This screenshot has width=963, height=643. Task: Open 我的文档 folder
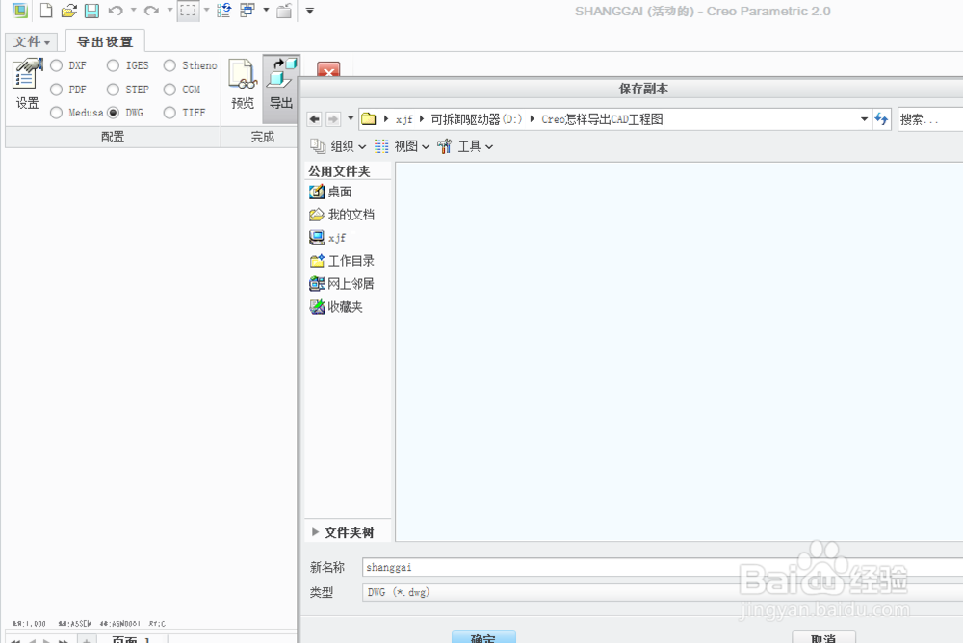(342, 215)
